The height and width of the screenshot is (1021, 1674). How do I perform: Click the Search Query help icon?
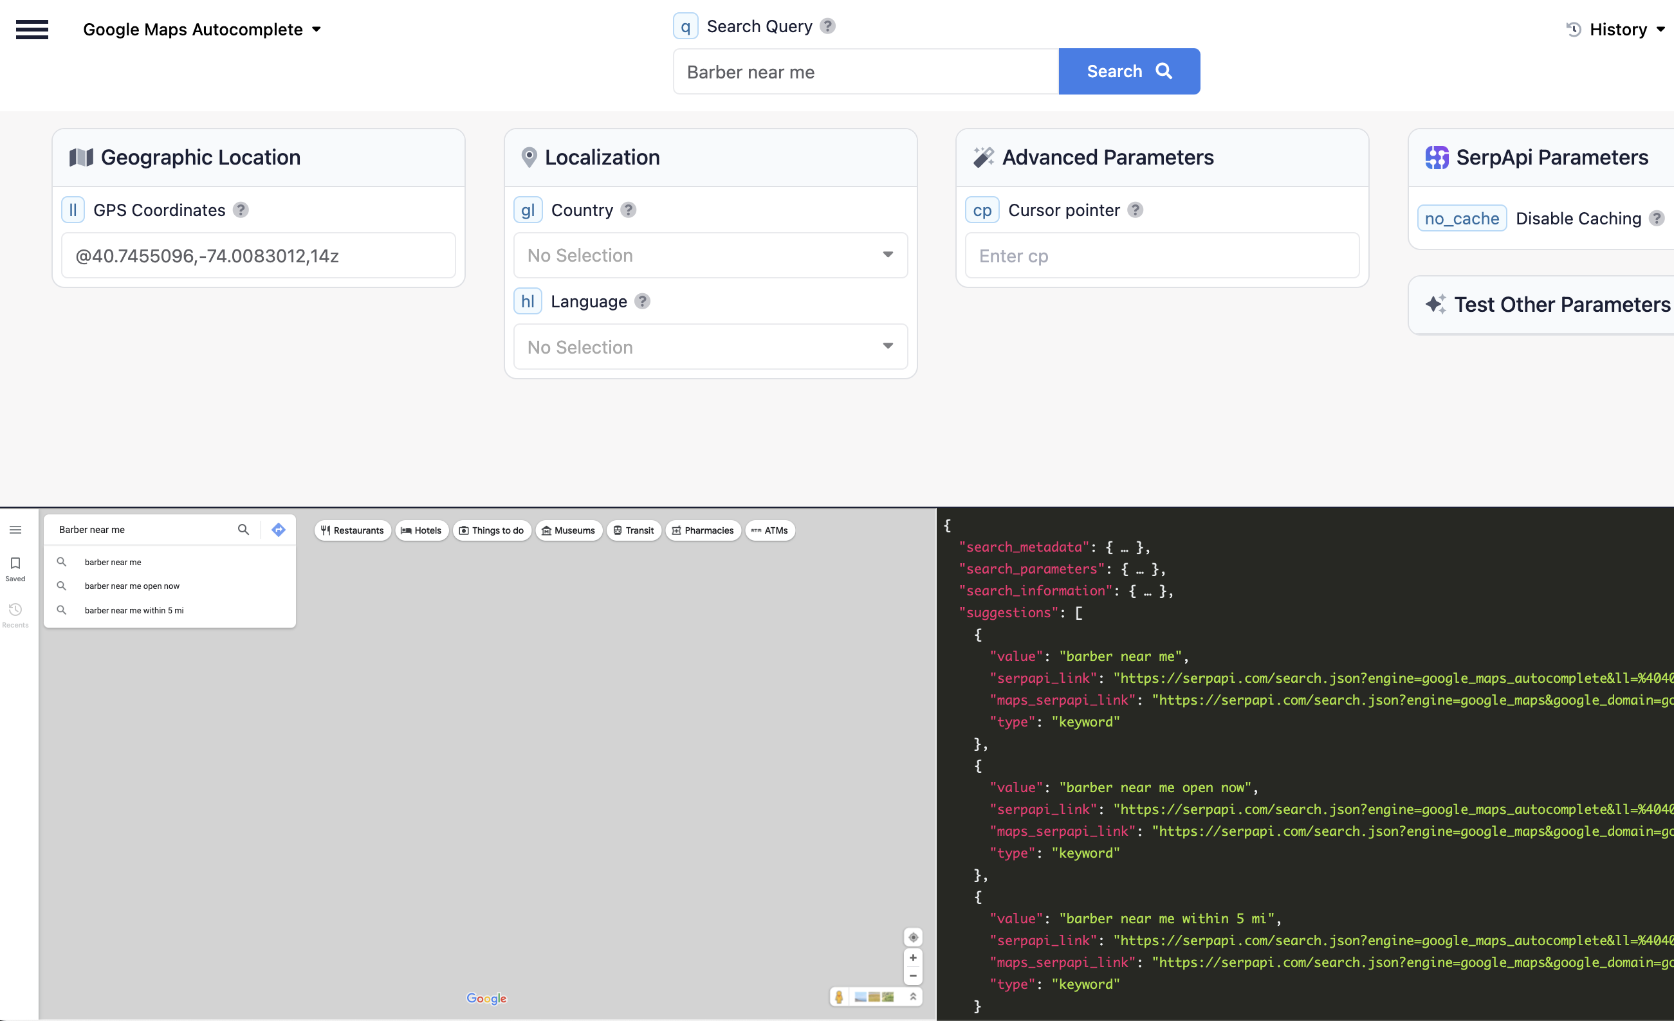tap(827, 26)
